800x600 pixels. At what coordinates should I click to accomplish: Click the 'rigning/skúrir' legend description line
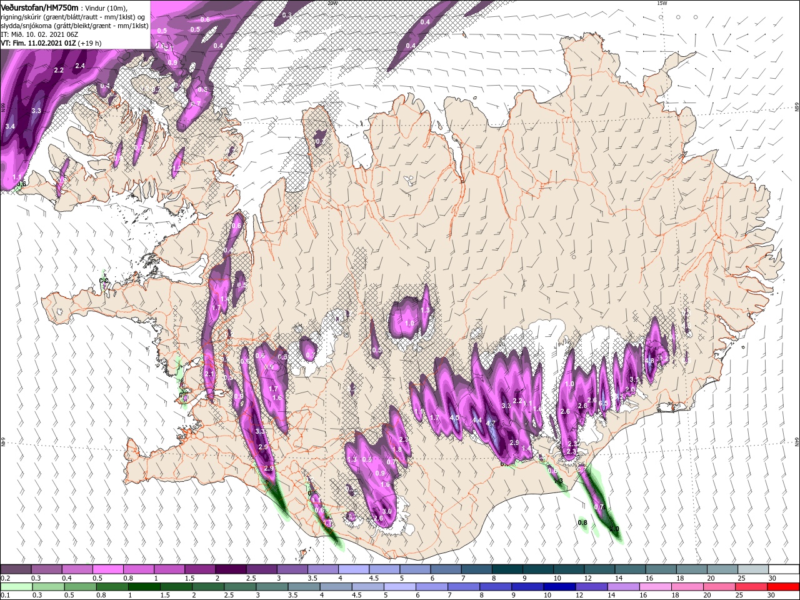pos(73,17)
